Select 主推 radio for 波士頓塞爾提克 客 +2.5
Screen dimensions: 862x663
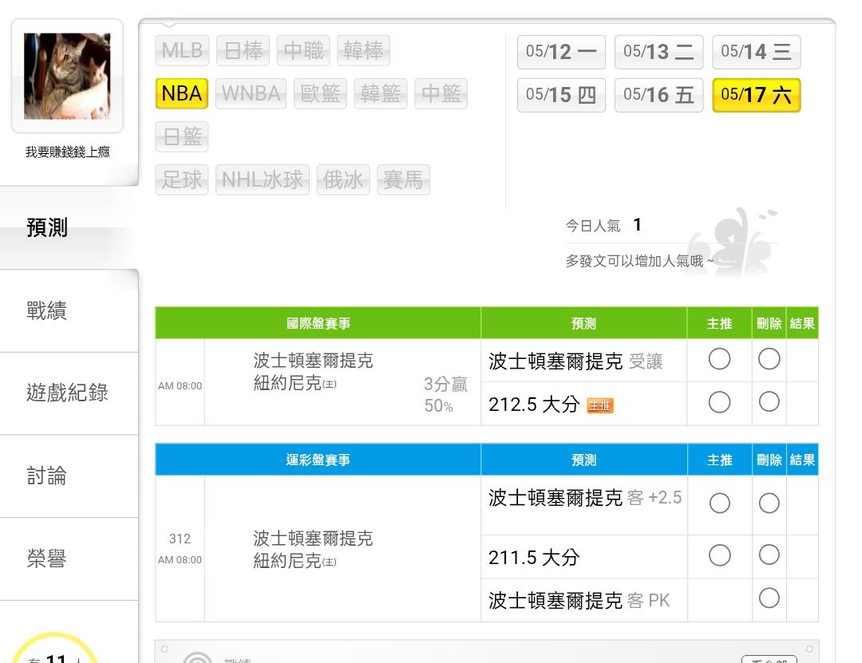(x=719, y=503)
